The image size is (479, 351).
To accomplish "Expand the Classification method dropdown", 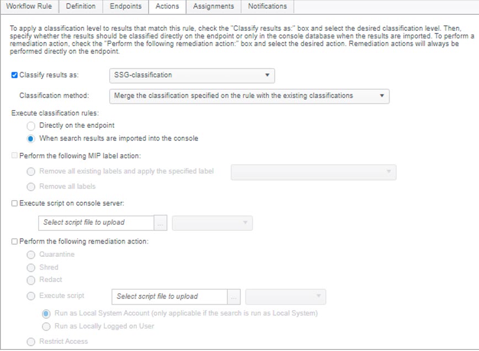I will click(249, 96).
